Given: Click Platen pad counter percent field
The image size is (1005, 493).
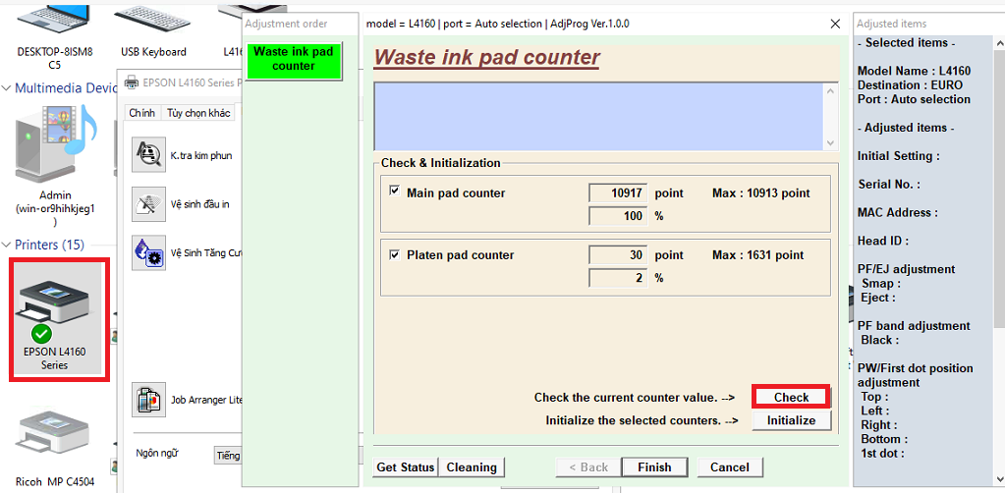Looking at the screenshot, I should point(618,278).
